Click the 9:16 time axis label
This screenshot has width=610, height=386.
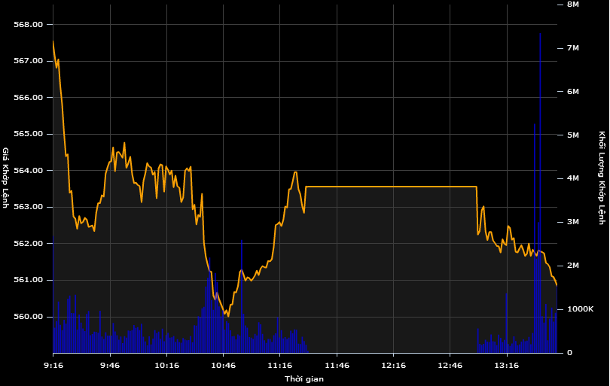click(53, 365)
